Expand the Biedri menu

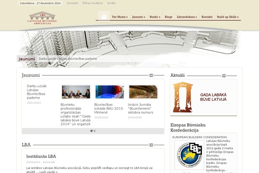pyautogui.click(x=155, y=17)
